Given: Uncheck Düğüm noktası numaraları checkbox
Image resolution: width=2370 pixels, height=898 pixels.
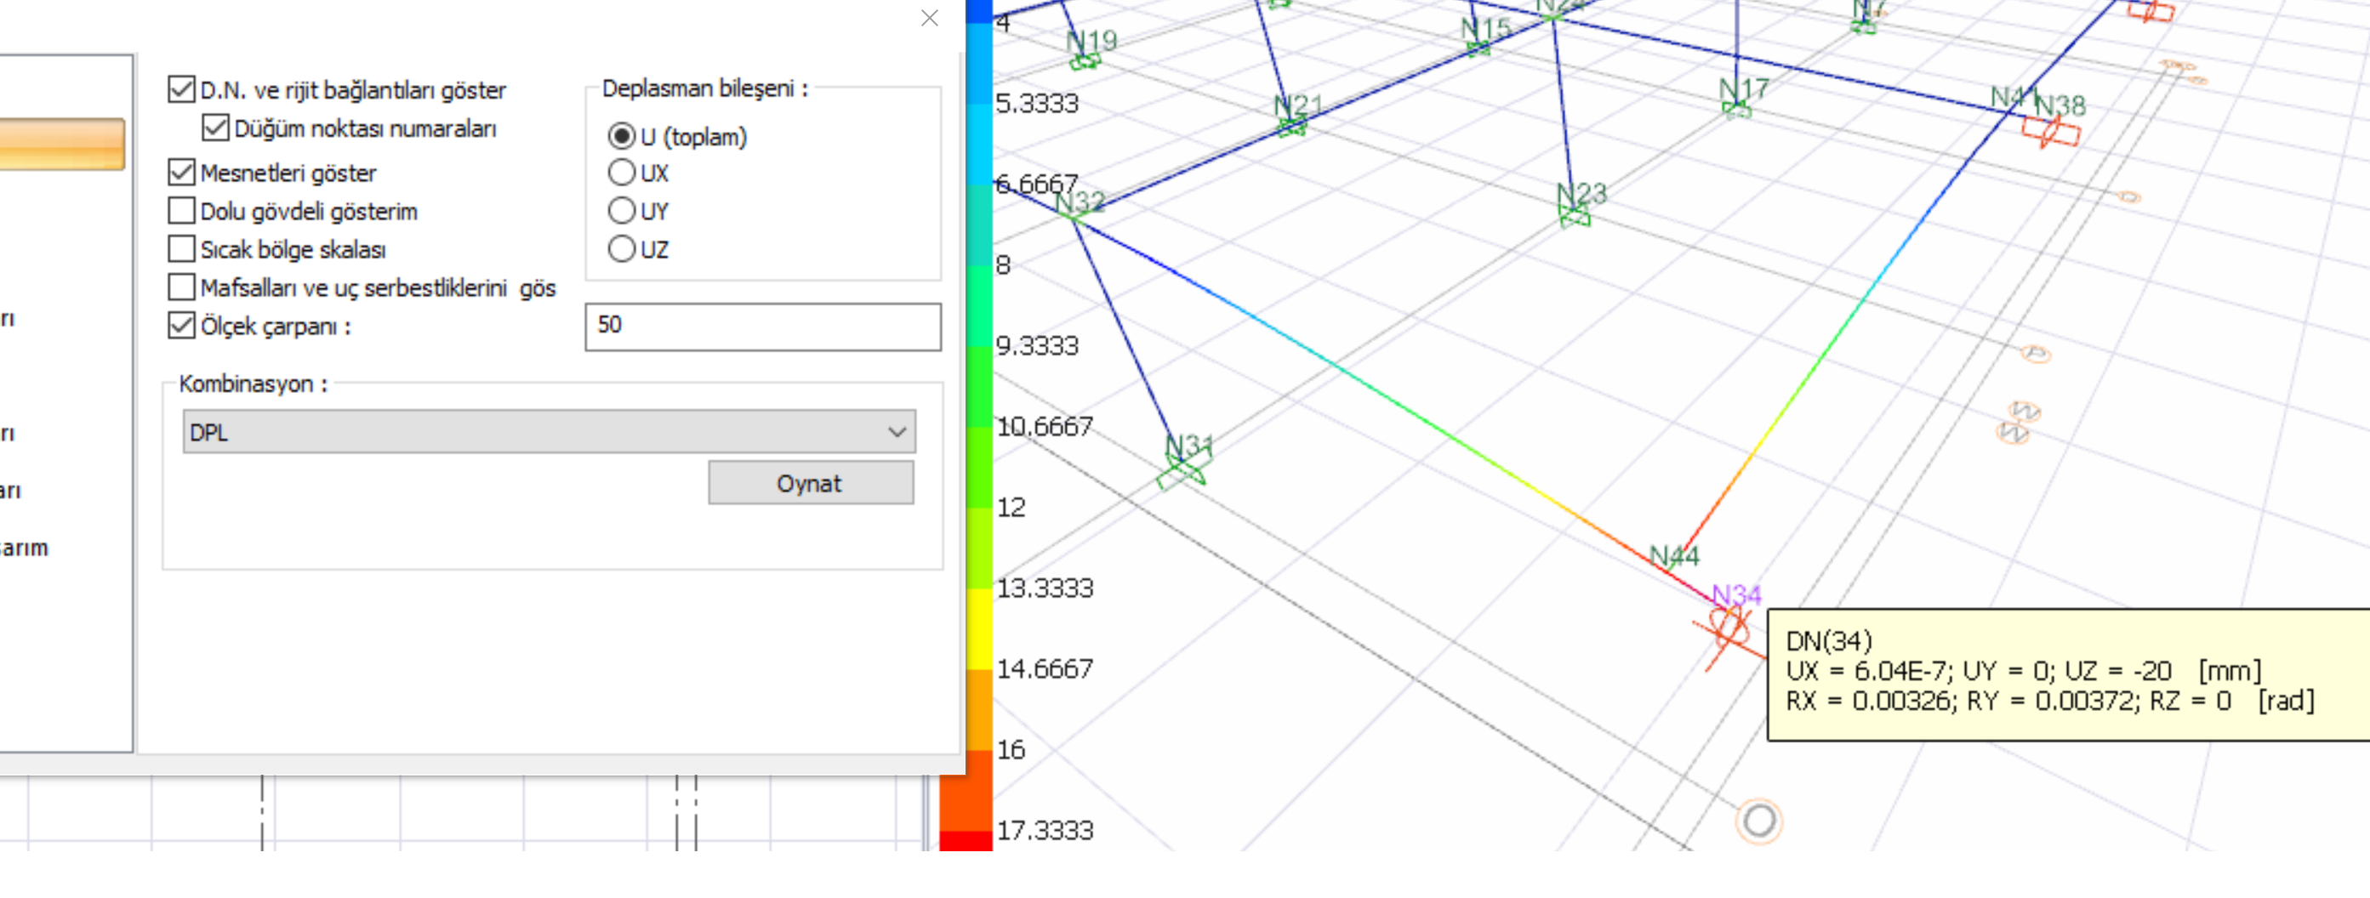Looking at the screenshot, I should [x=215, y=127].
